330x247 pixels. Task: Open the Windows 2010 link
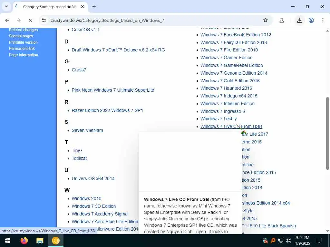point(86,198)
